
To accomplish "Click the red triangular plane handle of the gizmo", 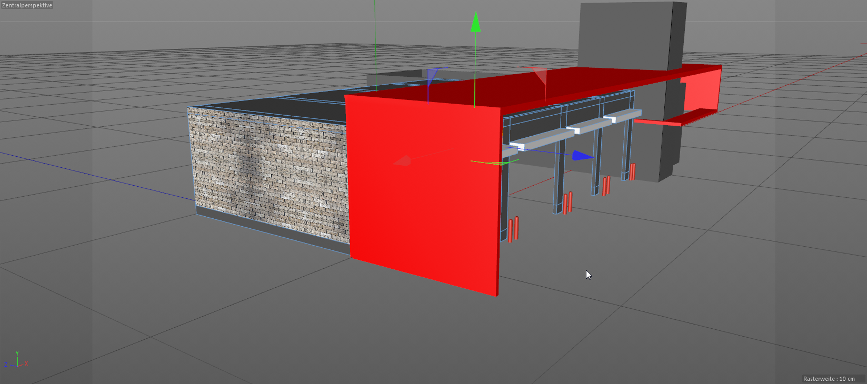I will (540, 76).
